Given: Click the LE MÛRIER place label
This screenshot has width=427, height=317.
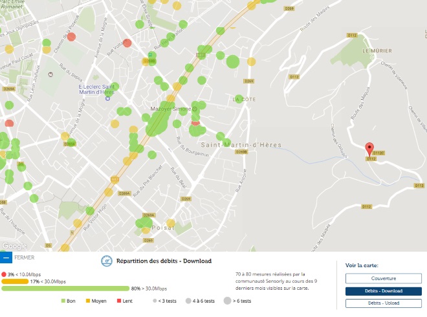Looking at the screenshot, I should click(x=377, y=51).
